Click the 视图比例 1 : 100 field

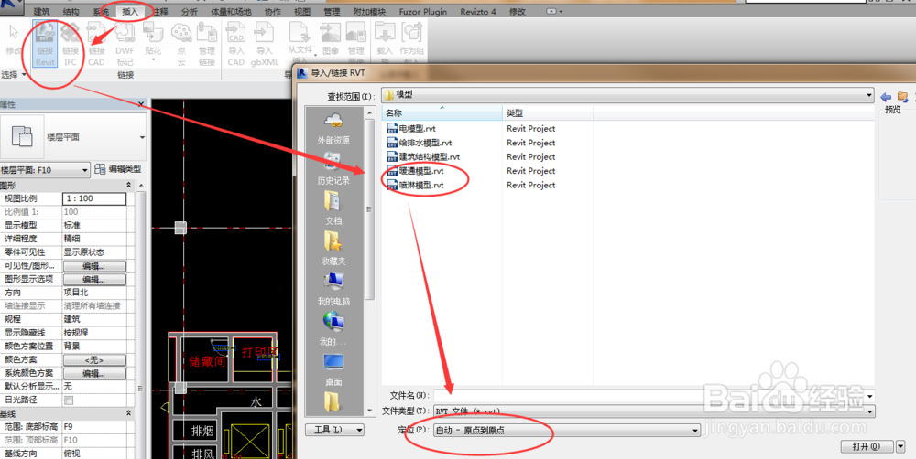tap(94, 198)
